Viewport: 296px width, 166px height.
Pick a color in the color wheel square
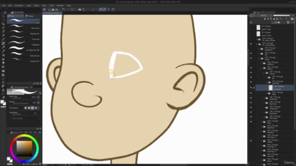coord(25,148)
